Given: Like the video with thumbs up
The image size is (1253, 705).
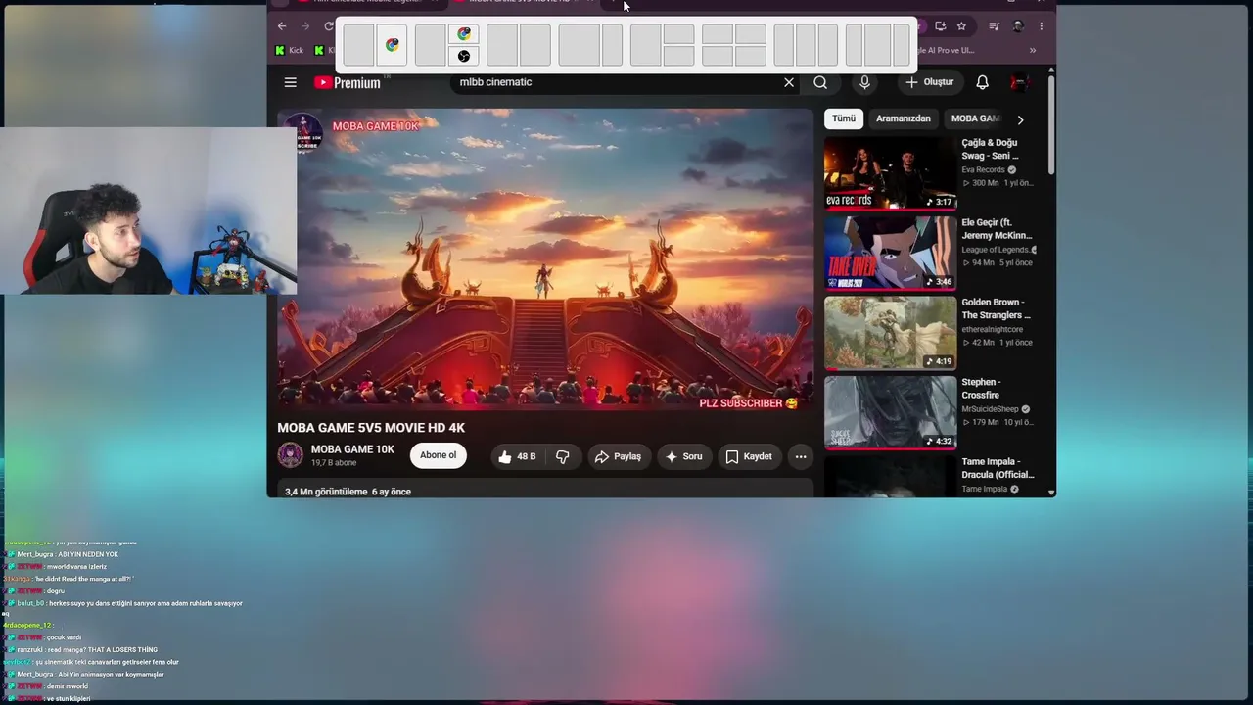Looking at the screenshot, I should click(x=517, y=456).
